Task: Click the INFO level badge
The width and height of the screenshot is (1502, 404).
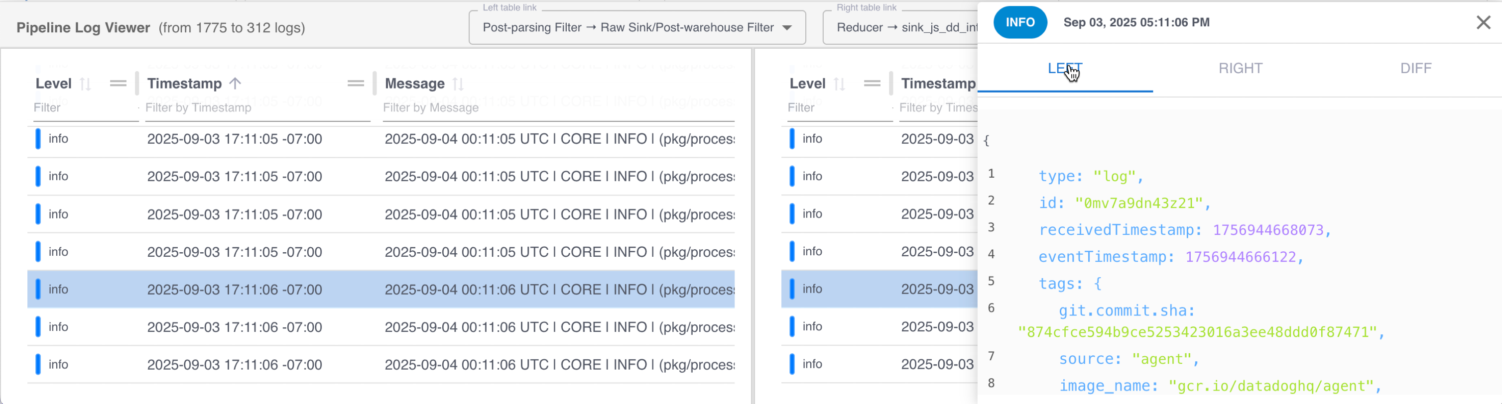Action: coord(1020,22)
